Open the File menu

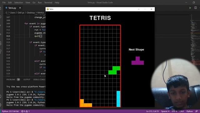(x=4, y=3)
